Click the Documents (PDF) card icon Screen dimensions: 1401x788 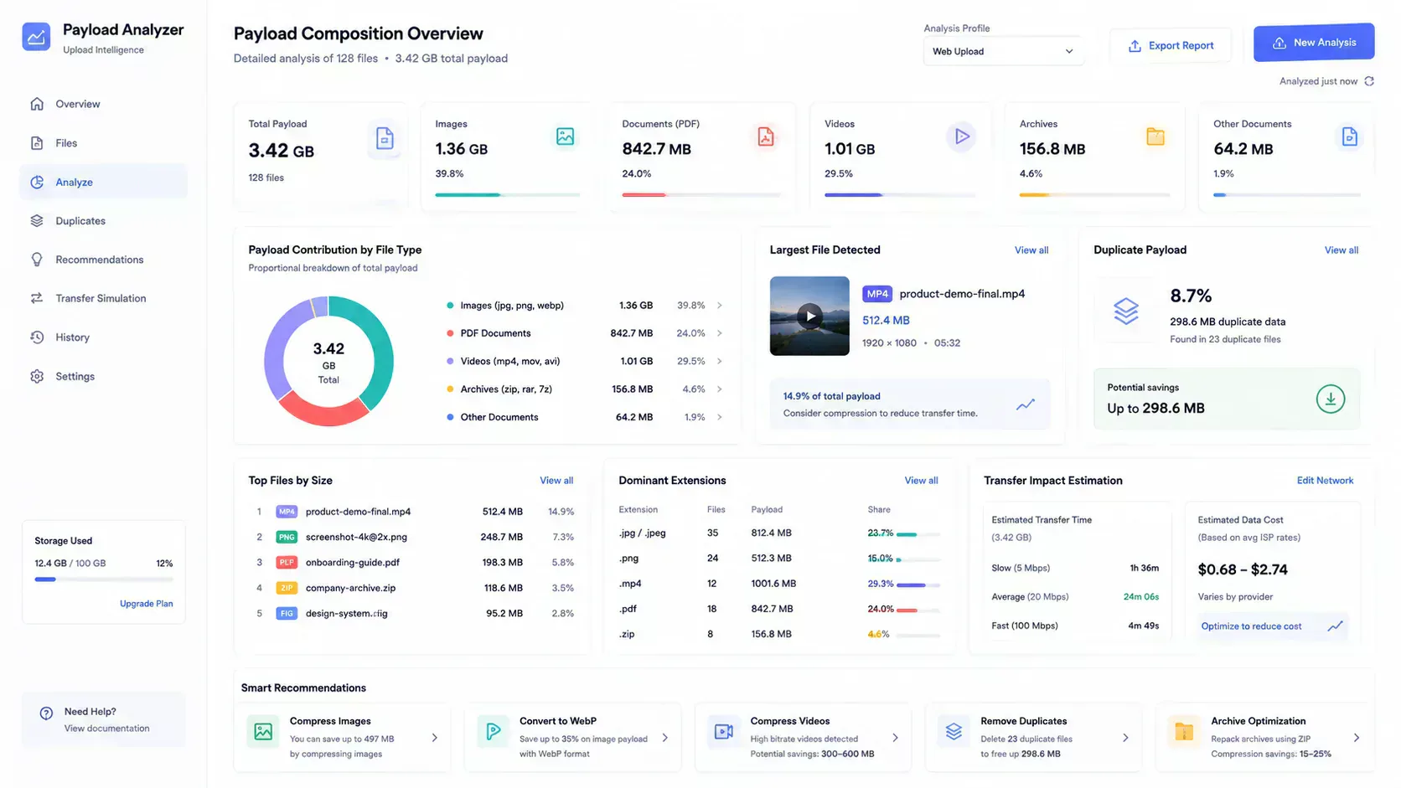(x=766, y=136)
